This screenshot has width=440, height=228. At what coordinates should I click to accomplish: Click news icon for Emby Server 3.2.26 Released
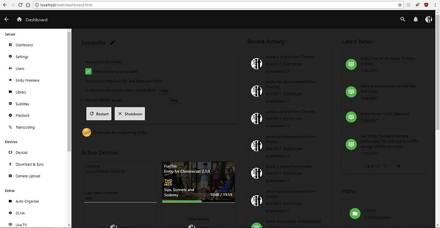pyautogui.click(x=351, y=116)
